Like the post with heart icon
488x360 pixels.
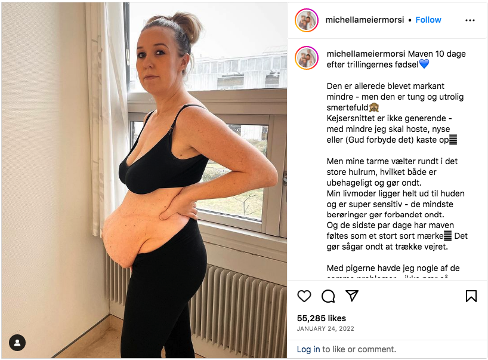(x=304, y=296)
